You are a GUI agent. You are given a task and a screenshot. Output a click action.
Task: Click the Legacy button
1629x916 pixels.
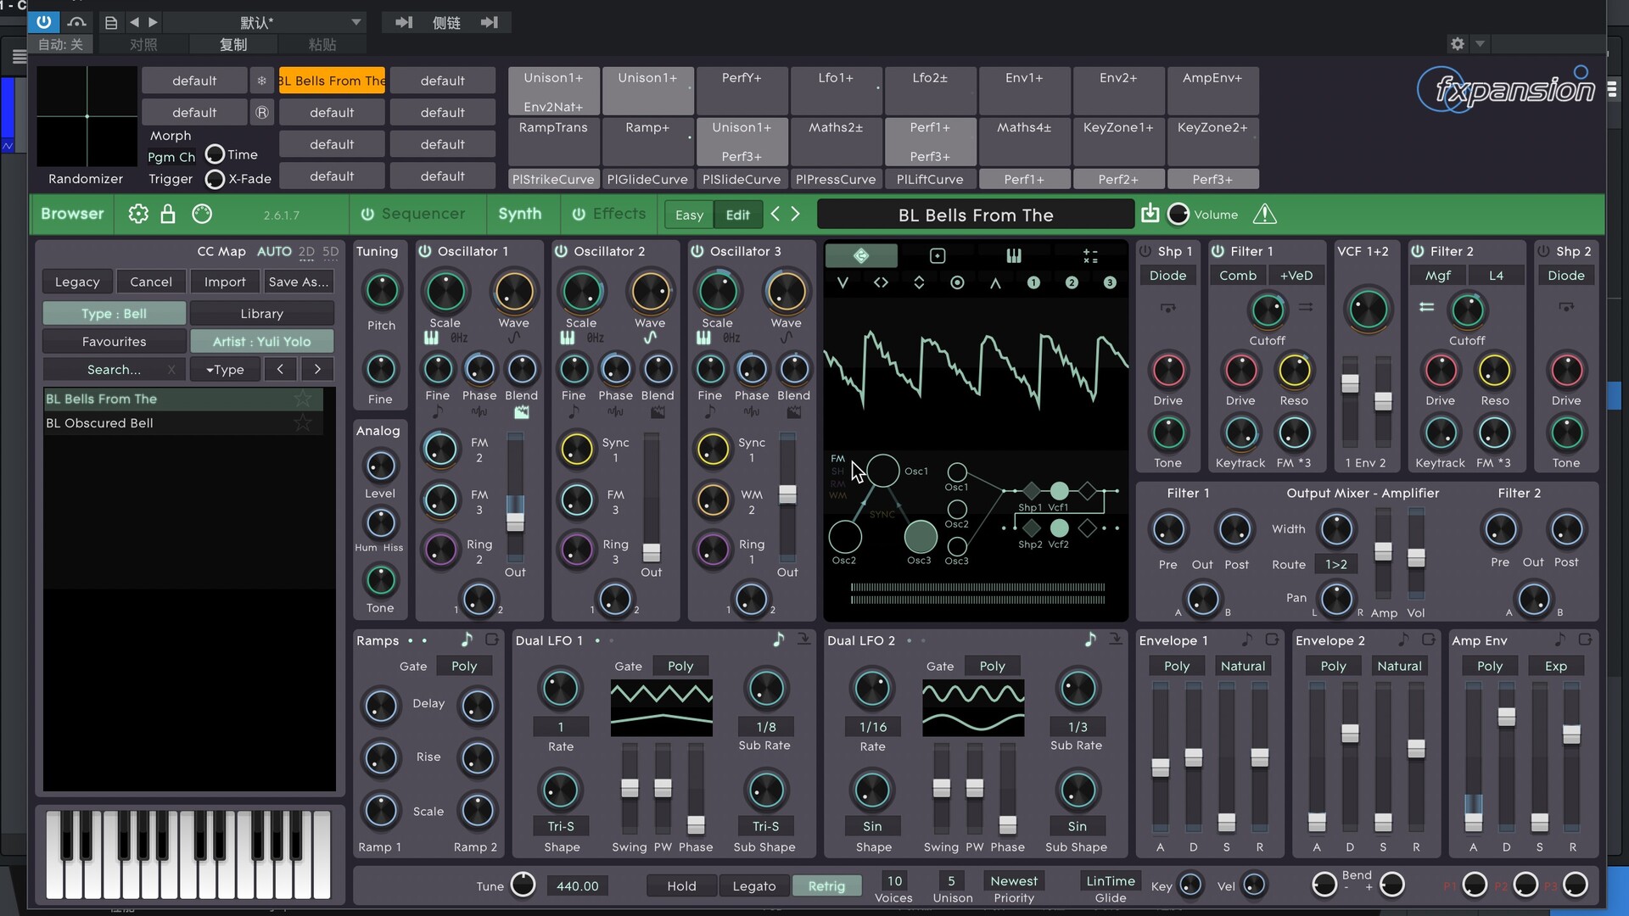77,282
